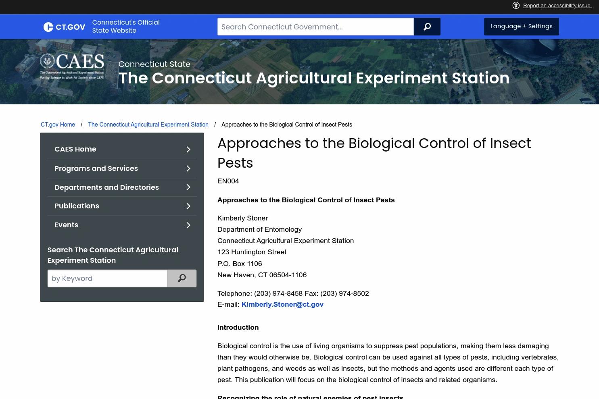Image resolution: width=599 pixels, height=399 pixels.
Task: Click the Connecticut Government search magnifier button
Action: click(x=427, y=27)
